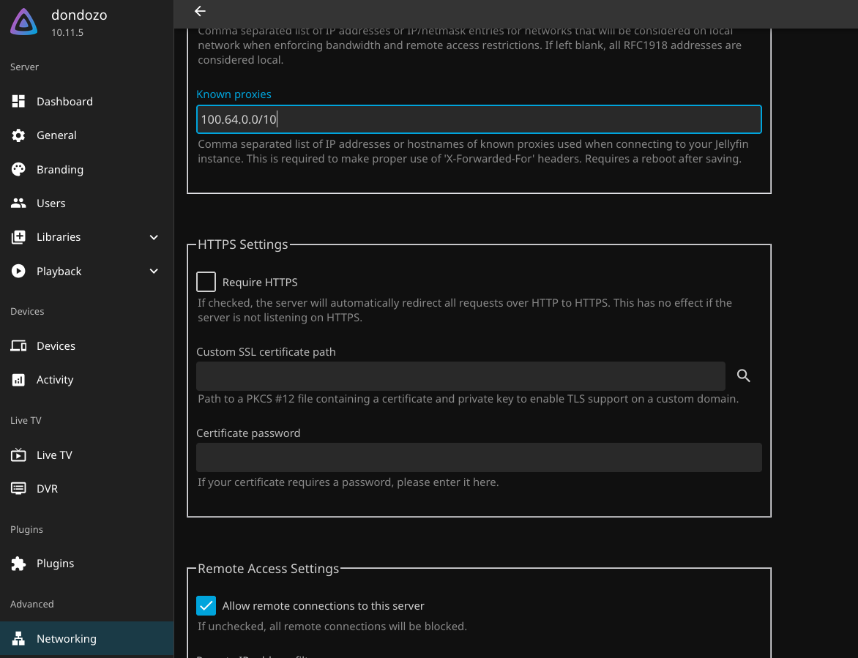This screenshot has height=658, width=858.
Task: Click the Known proxies text field
Action: pos(479,119)
